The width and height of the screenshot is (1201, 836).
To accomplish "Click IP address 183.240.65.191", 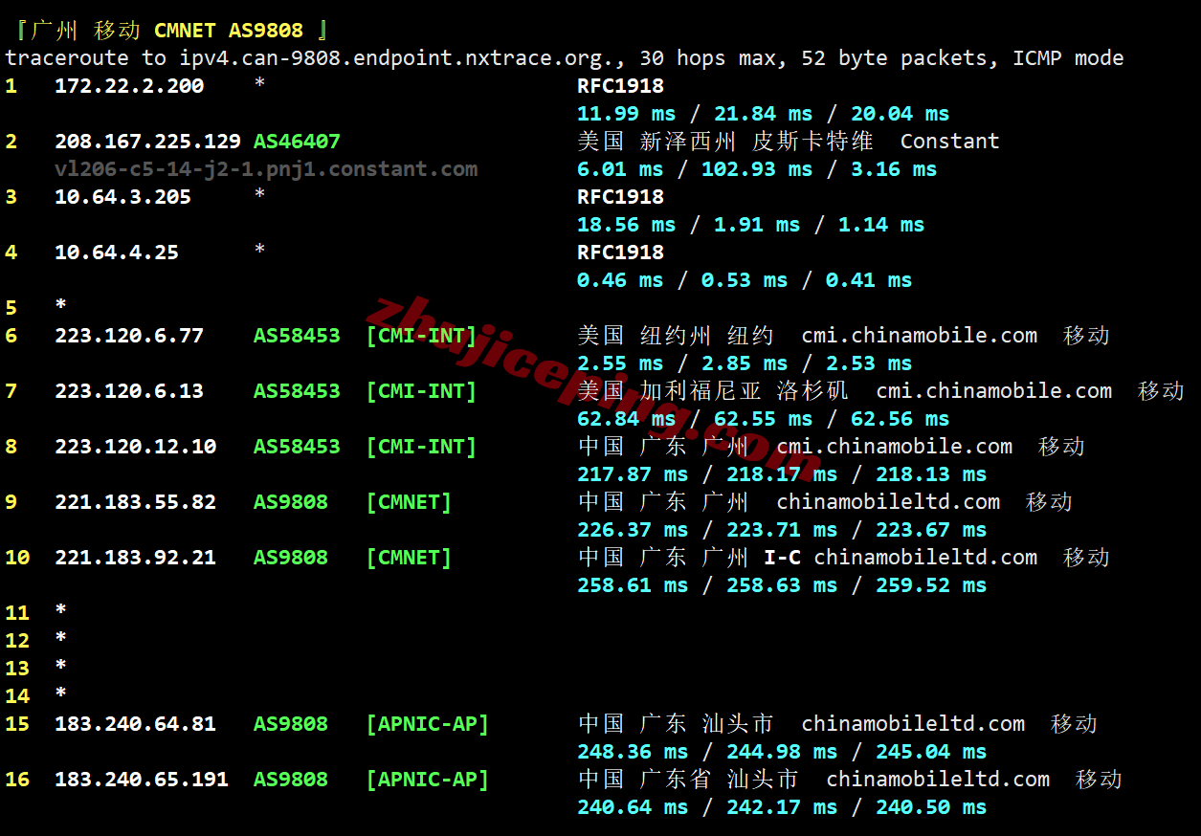I will click(x=142, y=780).
